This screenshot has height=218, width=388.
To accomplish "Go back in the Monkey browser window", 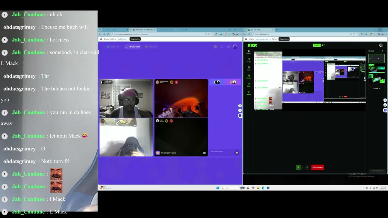I will coord(100,34).
